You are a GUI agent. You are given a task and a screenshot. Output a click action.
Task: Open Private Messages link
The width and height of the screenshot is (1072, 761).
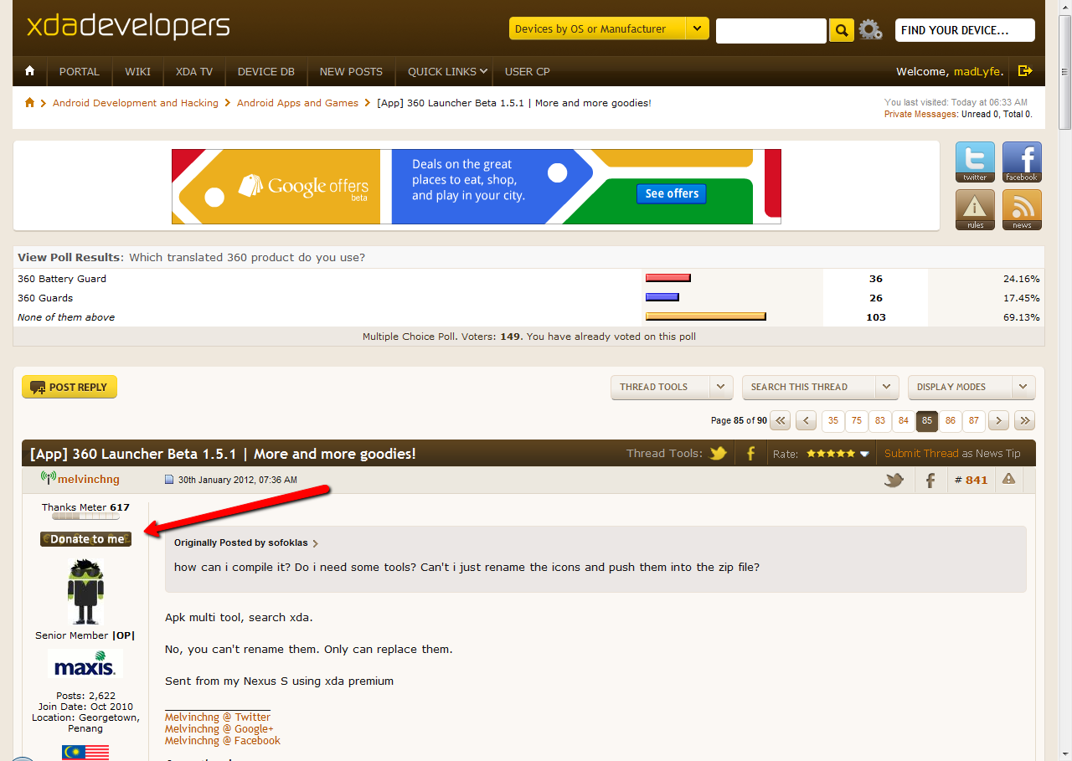[x=920, y=114]
